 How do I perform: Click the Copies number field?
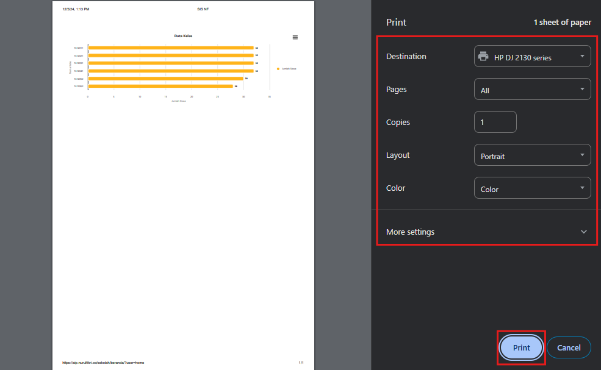click(x=495, y=122)
